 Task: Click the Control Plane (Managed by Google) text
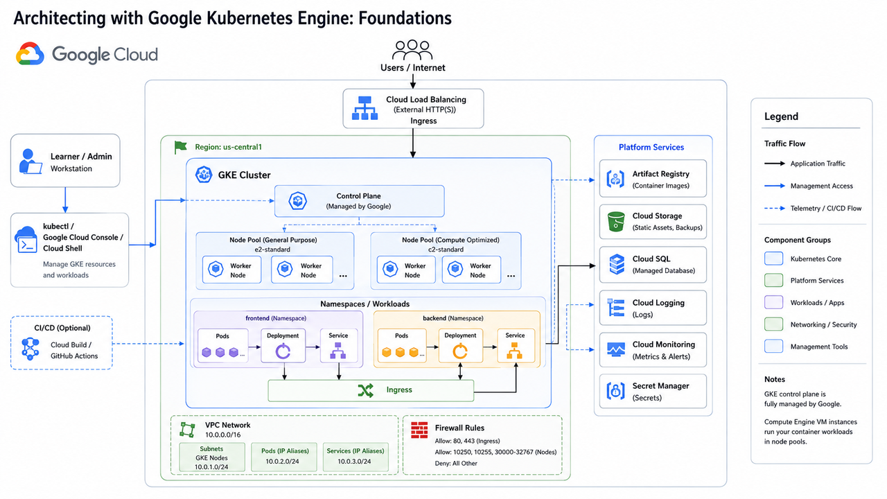point(359,201)
